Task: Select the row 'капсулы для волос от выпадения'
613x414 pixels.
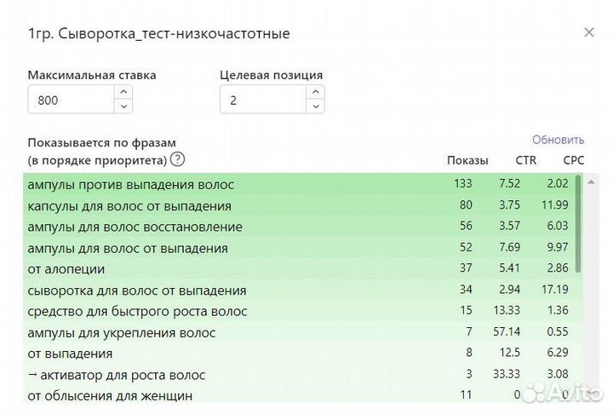Action: point(129,206)
